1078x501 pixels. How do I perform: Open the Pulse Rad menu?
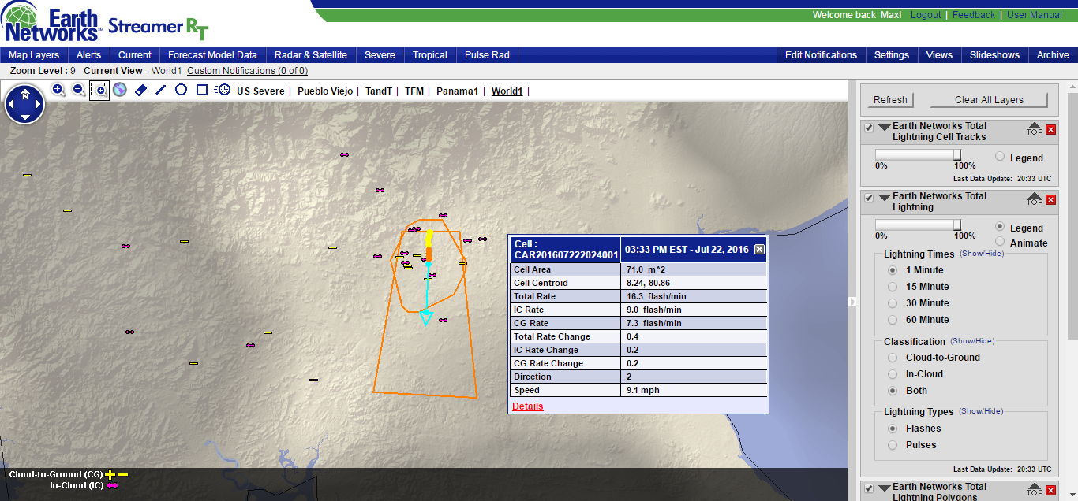point(487,55)
